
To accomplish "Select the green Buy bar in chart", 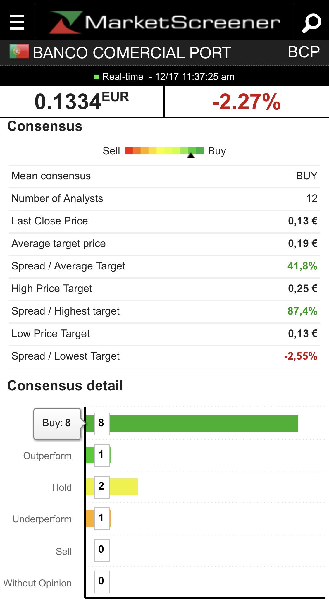I will click(204, 423).
